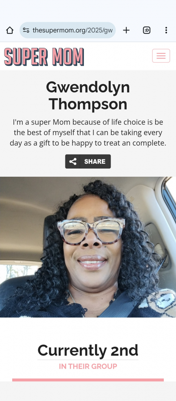Tap the glasses in the selfie photo
Image resolution: width=176 pixels, height=401 pixels.
[x=91, y=231]
